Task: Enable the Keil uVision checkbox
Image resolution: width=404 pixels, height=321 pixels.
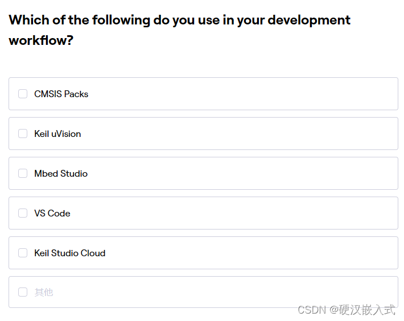Action: pos(23,134)
